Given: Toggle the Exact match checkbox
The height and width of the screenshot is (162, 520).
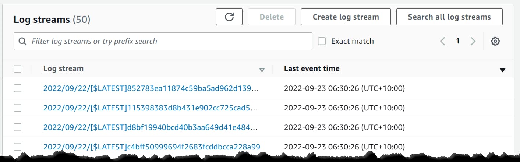Looking at the screenshot, I should (x=322, y=41).
